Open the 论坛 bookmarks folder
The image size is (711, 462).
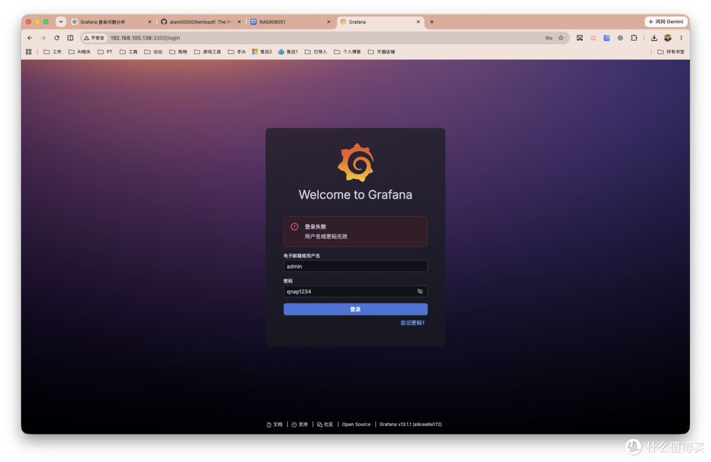tap(153, 52)
